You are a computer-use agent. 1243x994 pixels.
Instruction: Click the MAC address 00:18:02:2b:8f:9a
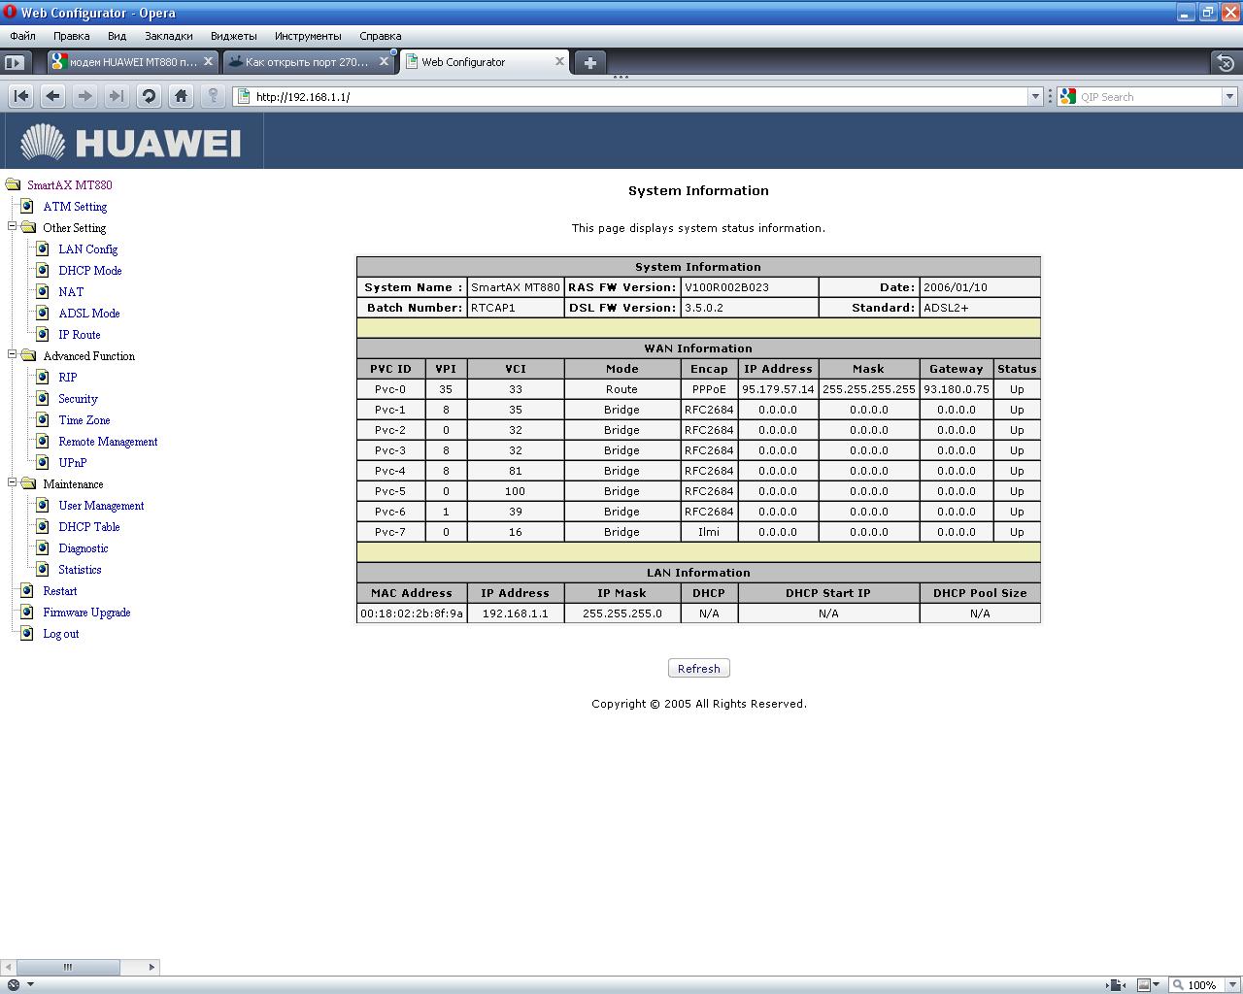click(412, 613)
